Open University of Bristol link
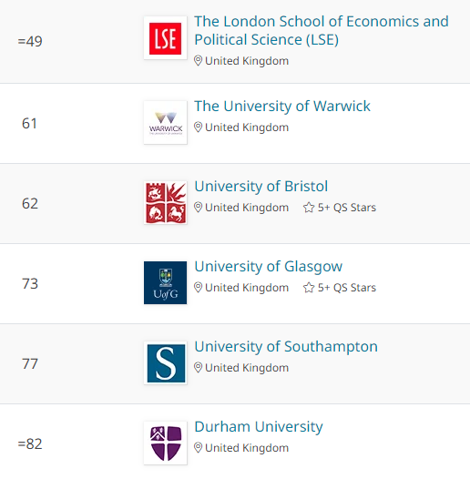Image resolution: width=470 pixels, height=479 pixels. coord(261,187)
